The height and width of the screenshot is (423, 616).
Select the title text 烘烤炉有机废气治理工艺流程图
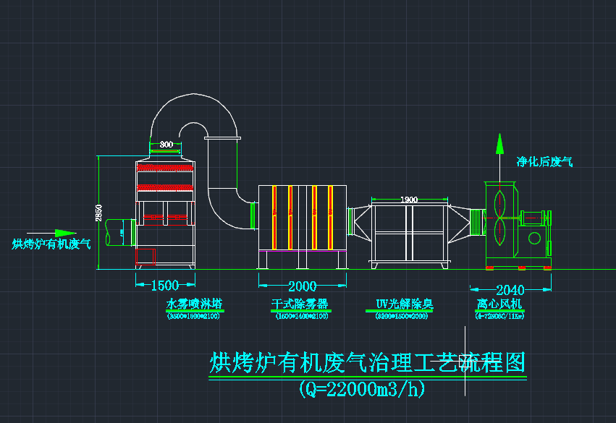pyautogui.click(x=367, y=362)
